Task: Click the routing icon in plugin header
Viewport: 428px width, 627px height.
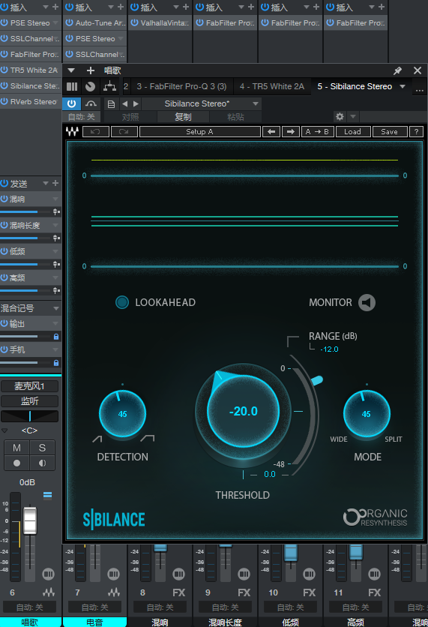Action: [x=109, y=86]
